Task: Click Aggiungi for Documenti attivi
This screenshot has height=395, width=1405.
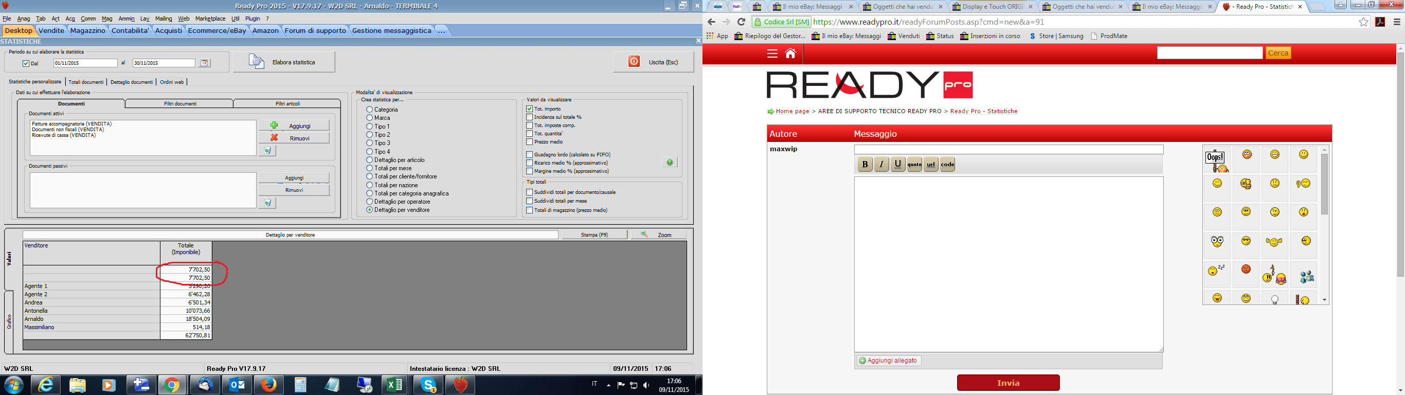Action: [x=294, y=125]
